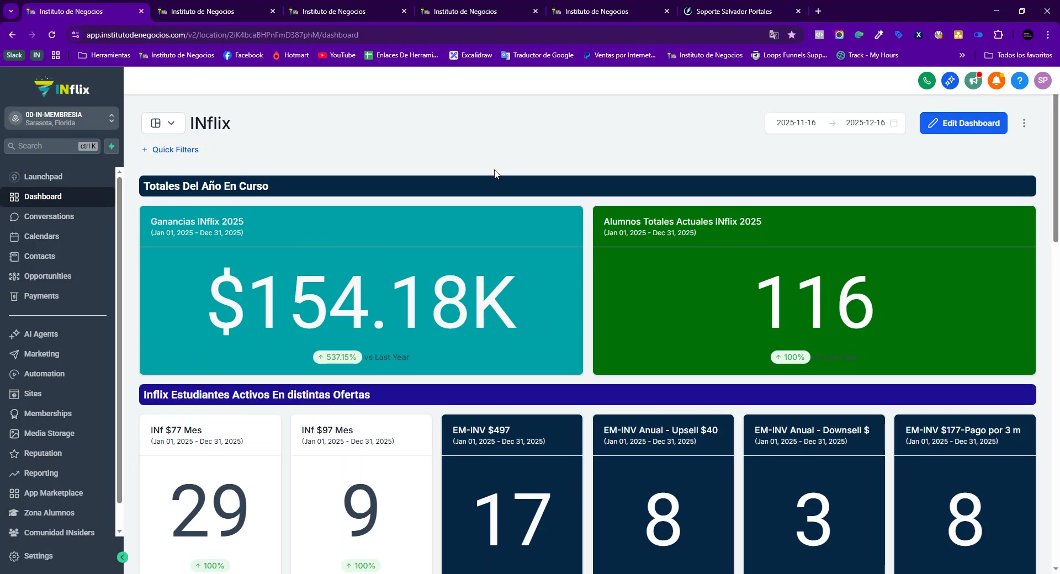Viewport: 1060px width, 574px height.
Task: Open Media Storage in the sidebar
Action: (x=58, y=433)
